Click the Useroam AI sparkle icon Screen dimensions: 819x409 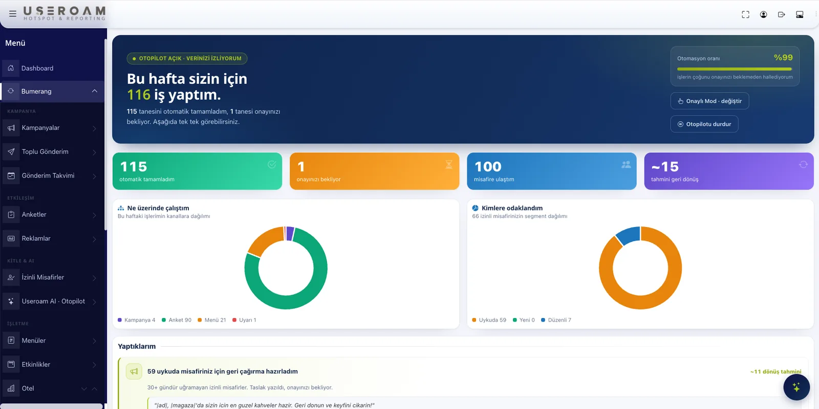(11, 301)
